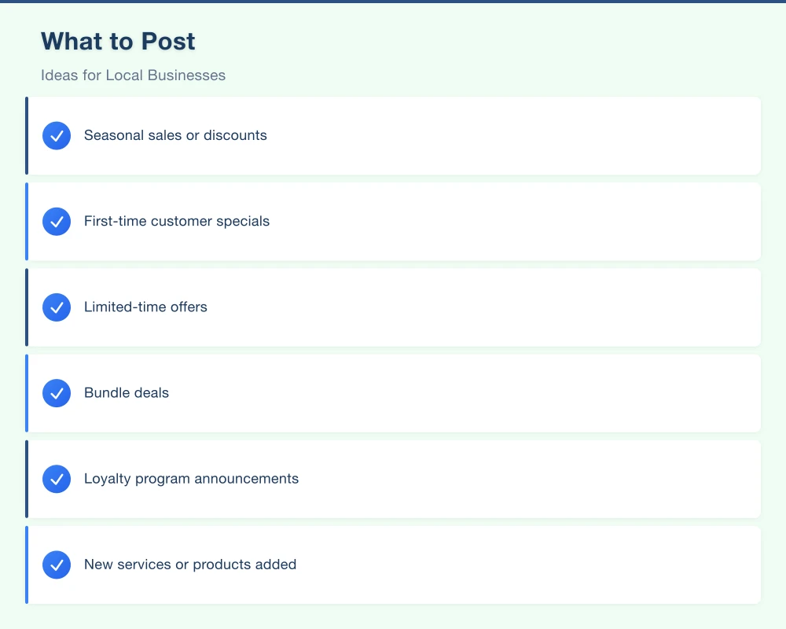The height and width of the screenshot is (629, 786).
Task: Click the Ideas for Local Businesses subtitle
Action: 133,75
